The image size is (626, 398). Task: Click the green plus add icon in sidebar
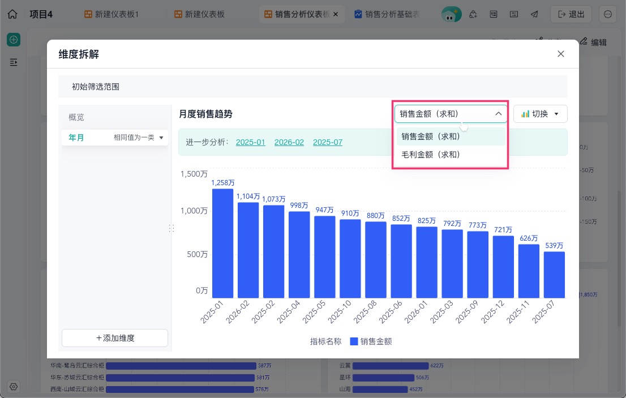pos(14,40)
